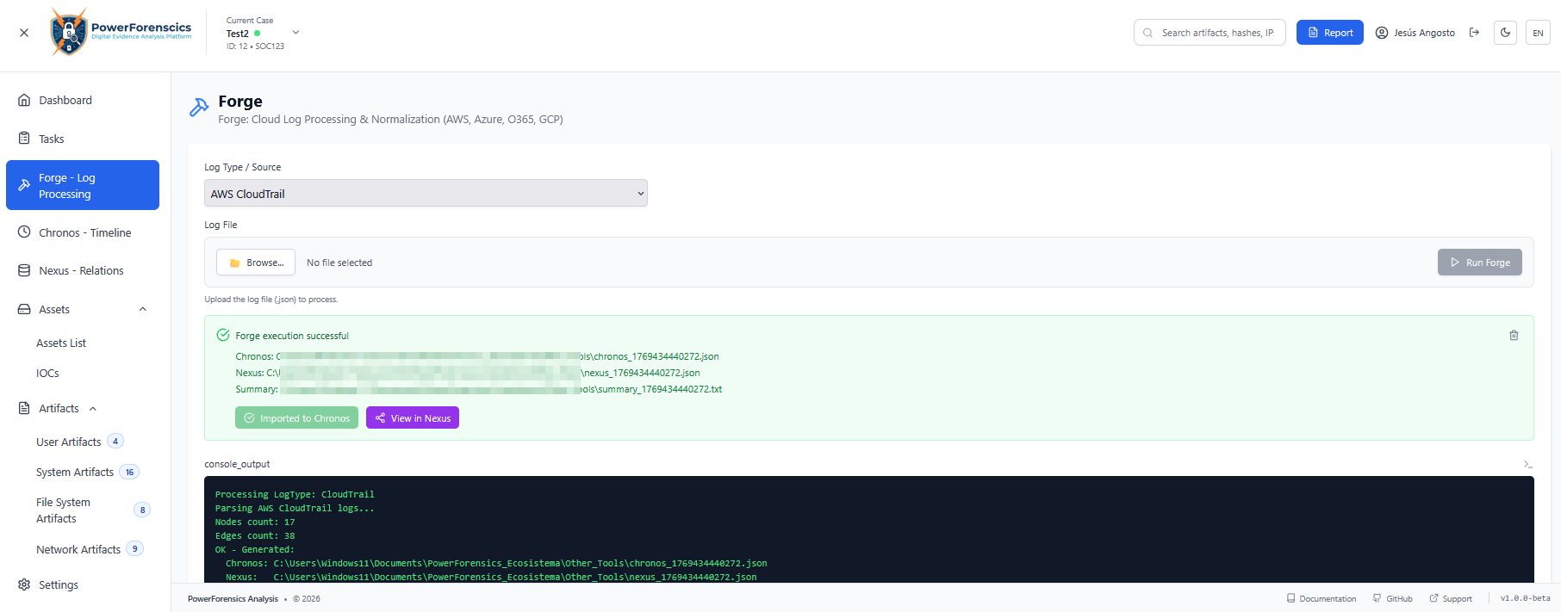Click the View in Nexus button
Screen dimensions: 1561x612
pyautogui.click(x=413, y=418)
